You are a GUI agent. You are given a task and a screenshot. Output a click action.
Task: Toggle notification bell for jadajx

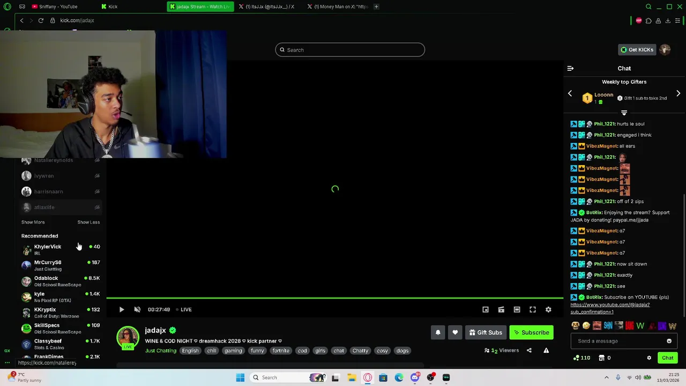[x=438, y=332]
